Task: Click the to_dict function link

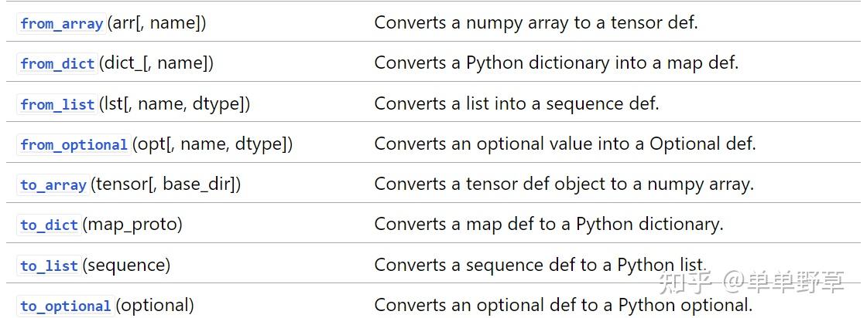Action: tap(50, 225)
